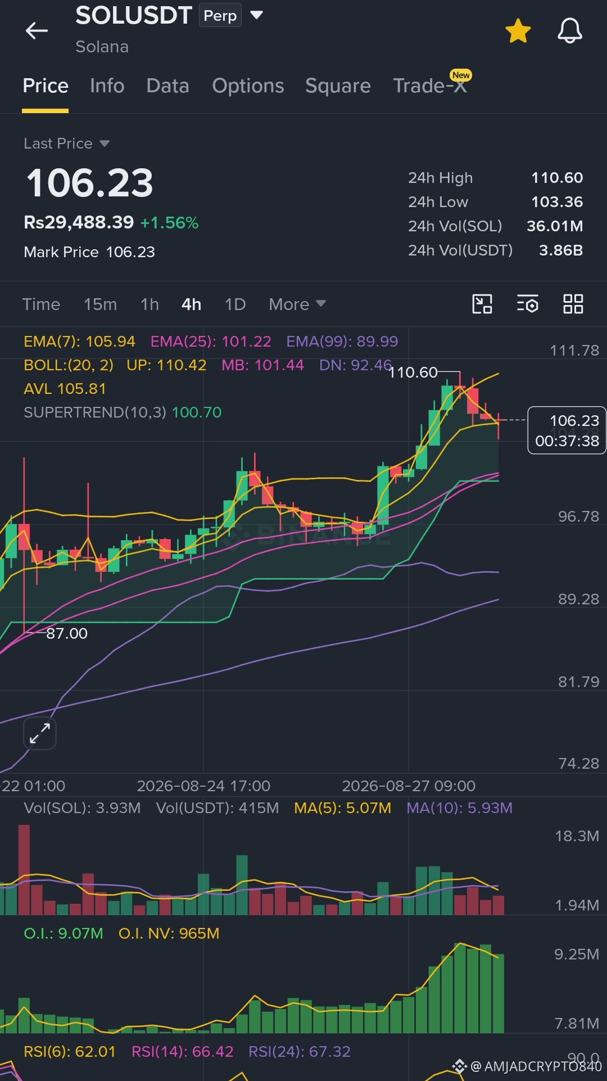Open the Options tab
This screenshot has width=607, height=1081.
coord(248,86)
